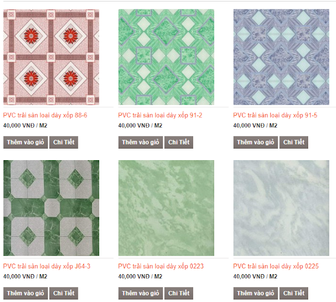The width and height of the screenshot is (336, 302).
Task: View Chi Tiết for product 0223
Action: (178, 293)
